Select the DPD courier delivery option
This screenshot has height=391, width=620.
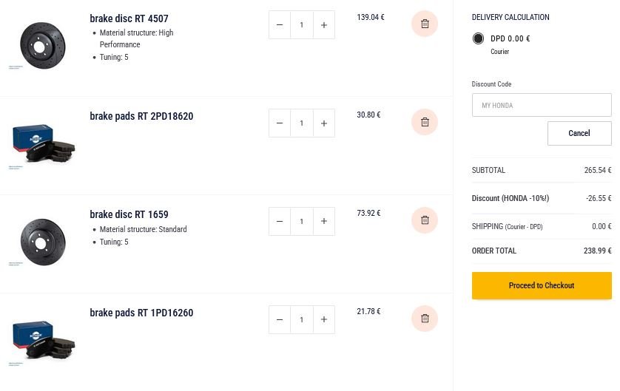478,38
